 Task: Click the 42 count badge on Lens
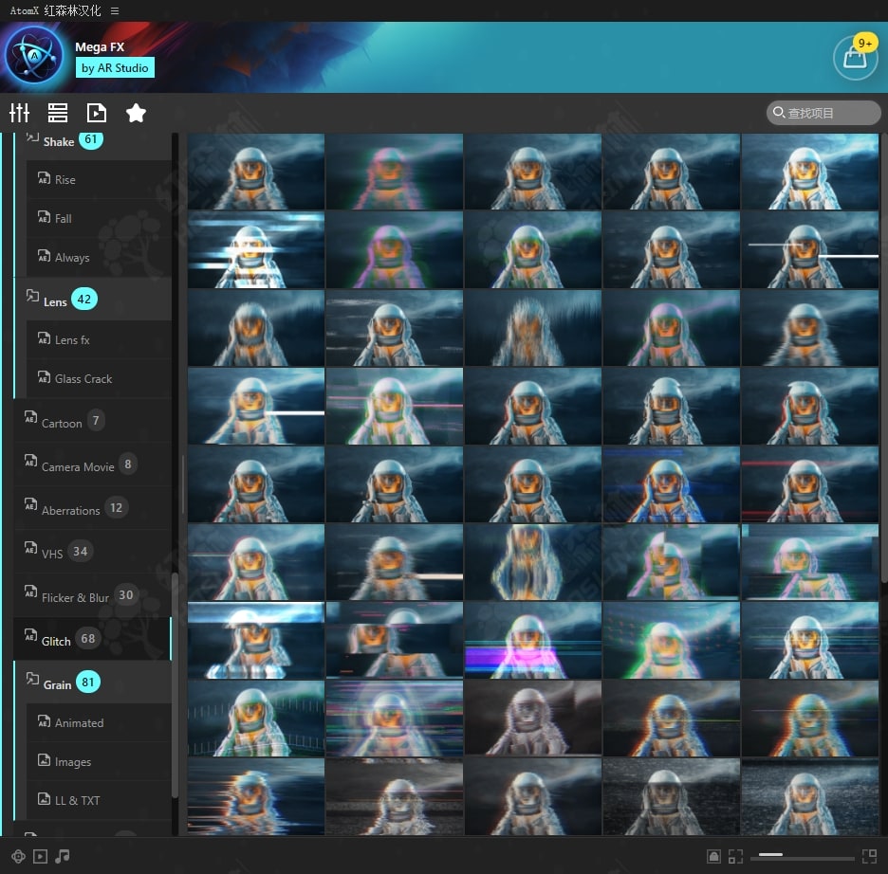[x=83, y=299]
